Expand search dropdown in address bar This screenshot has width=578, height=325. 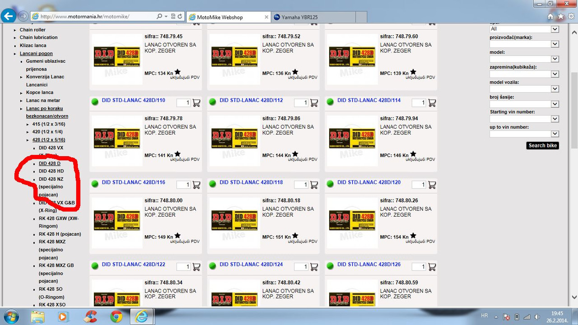[166, 17]
